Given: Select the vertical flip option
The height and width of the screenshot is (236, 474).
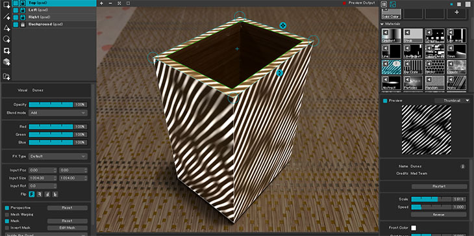Looking at the screenshot, I should (47, 194).
